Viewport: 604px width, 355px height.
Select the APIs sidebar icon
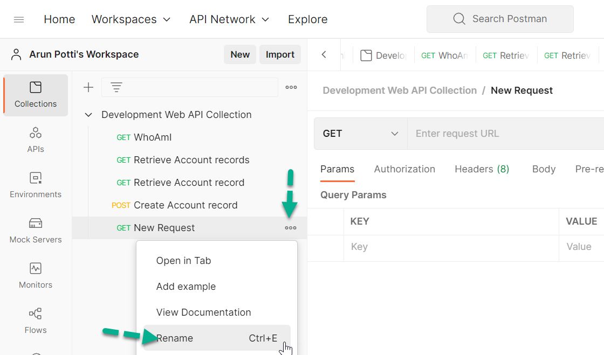[35, 140]
